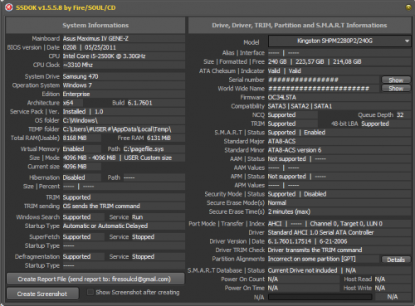The image size is (415, 306).
Task: Click the System Informations header
Action: click(95, 25)
